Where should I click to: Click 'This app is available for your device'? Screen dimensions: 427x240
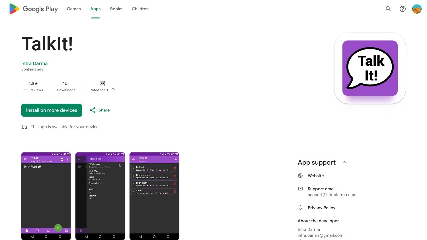coord(65,127)
